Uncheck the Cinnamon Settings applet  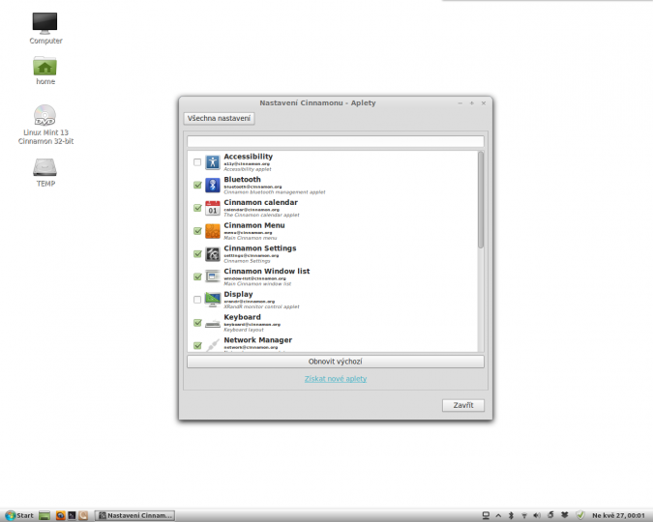(197, 254)
